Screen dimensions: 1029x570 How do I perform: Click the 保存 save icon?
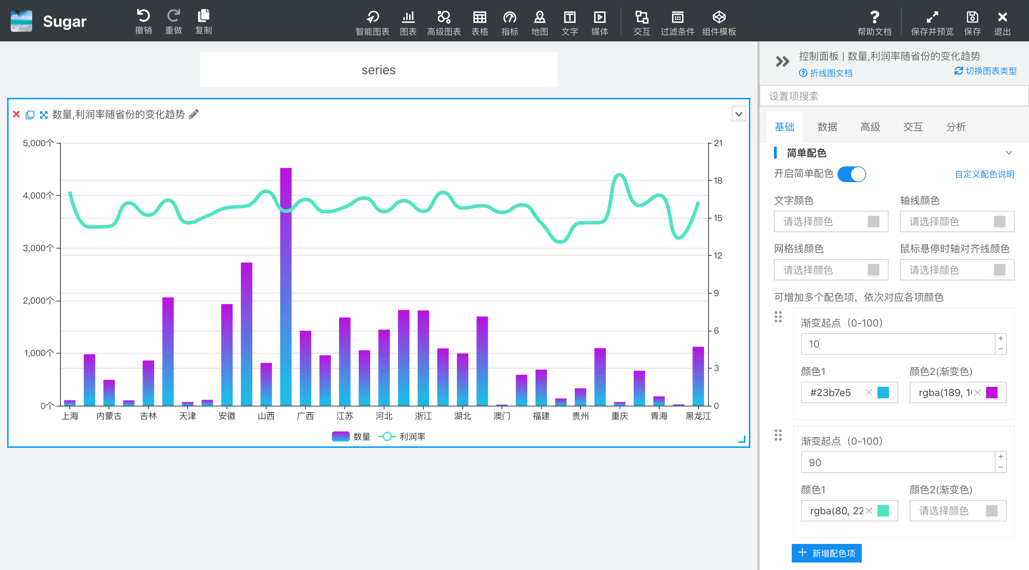pyautogui.click(x=972, y=18)
